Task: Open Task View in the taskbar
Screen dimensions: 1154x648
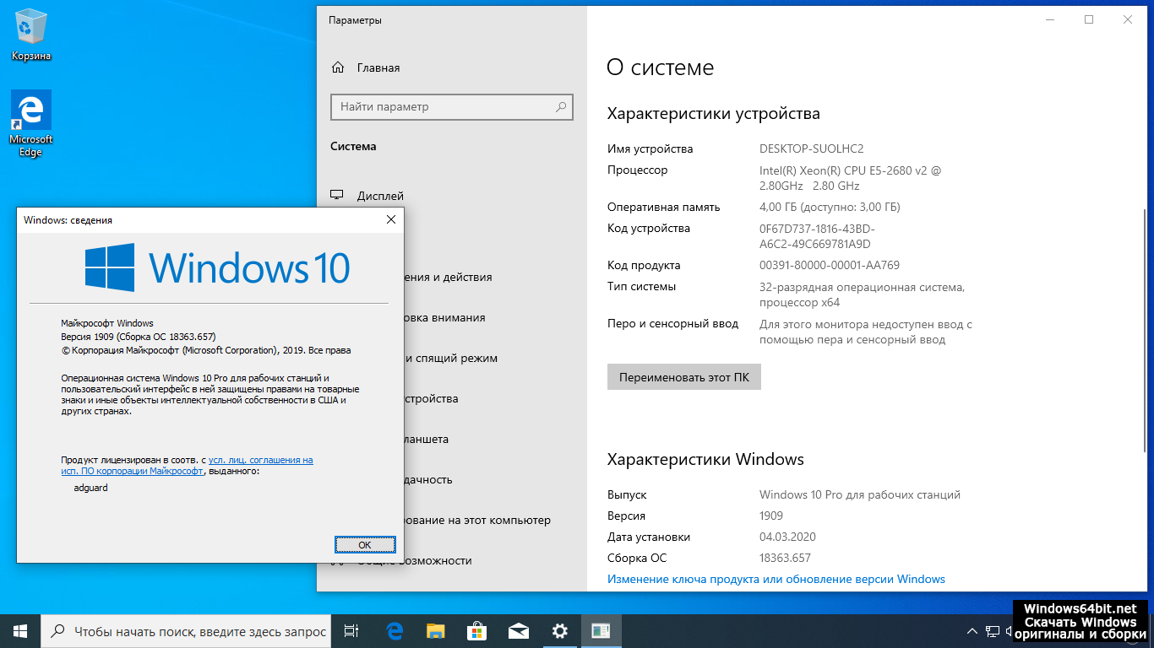Action: [x=352, y=631]
